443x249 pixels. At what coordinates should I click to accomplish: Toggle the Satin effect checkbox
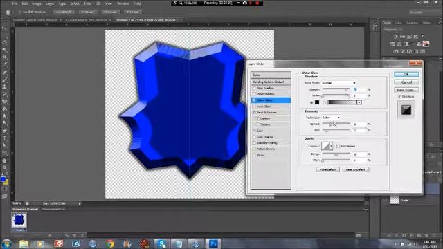point(254,131)
